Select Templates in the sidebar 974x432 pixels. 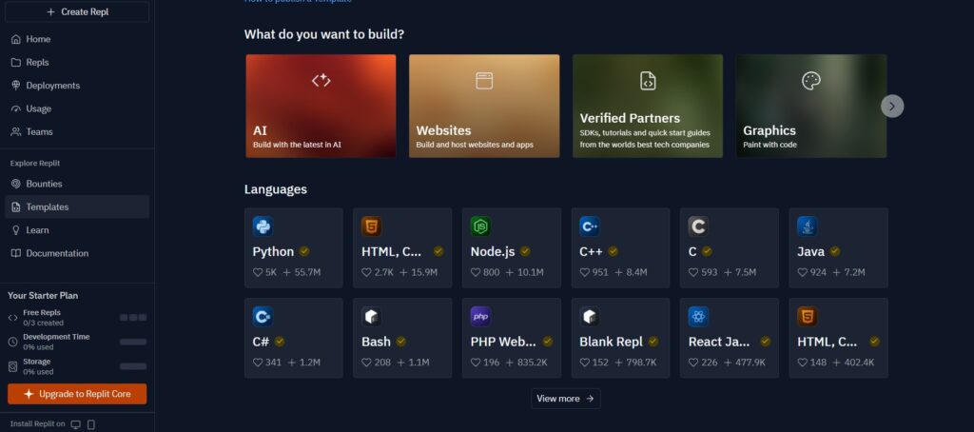(77, 207)
